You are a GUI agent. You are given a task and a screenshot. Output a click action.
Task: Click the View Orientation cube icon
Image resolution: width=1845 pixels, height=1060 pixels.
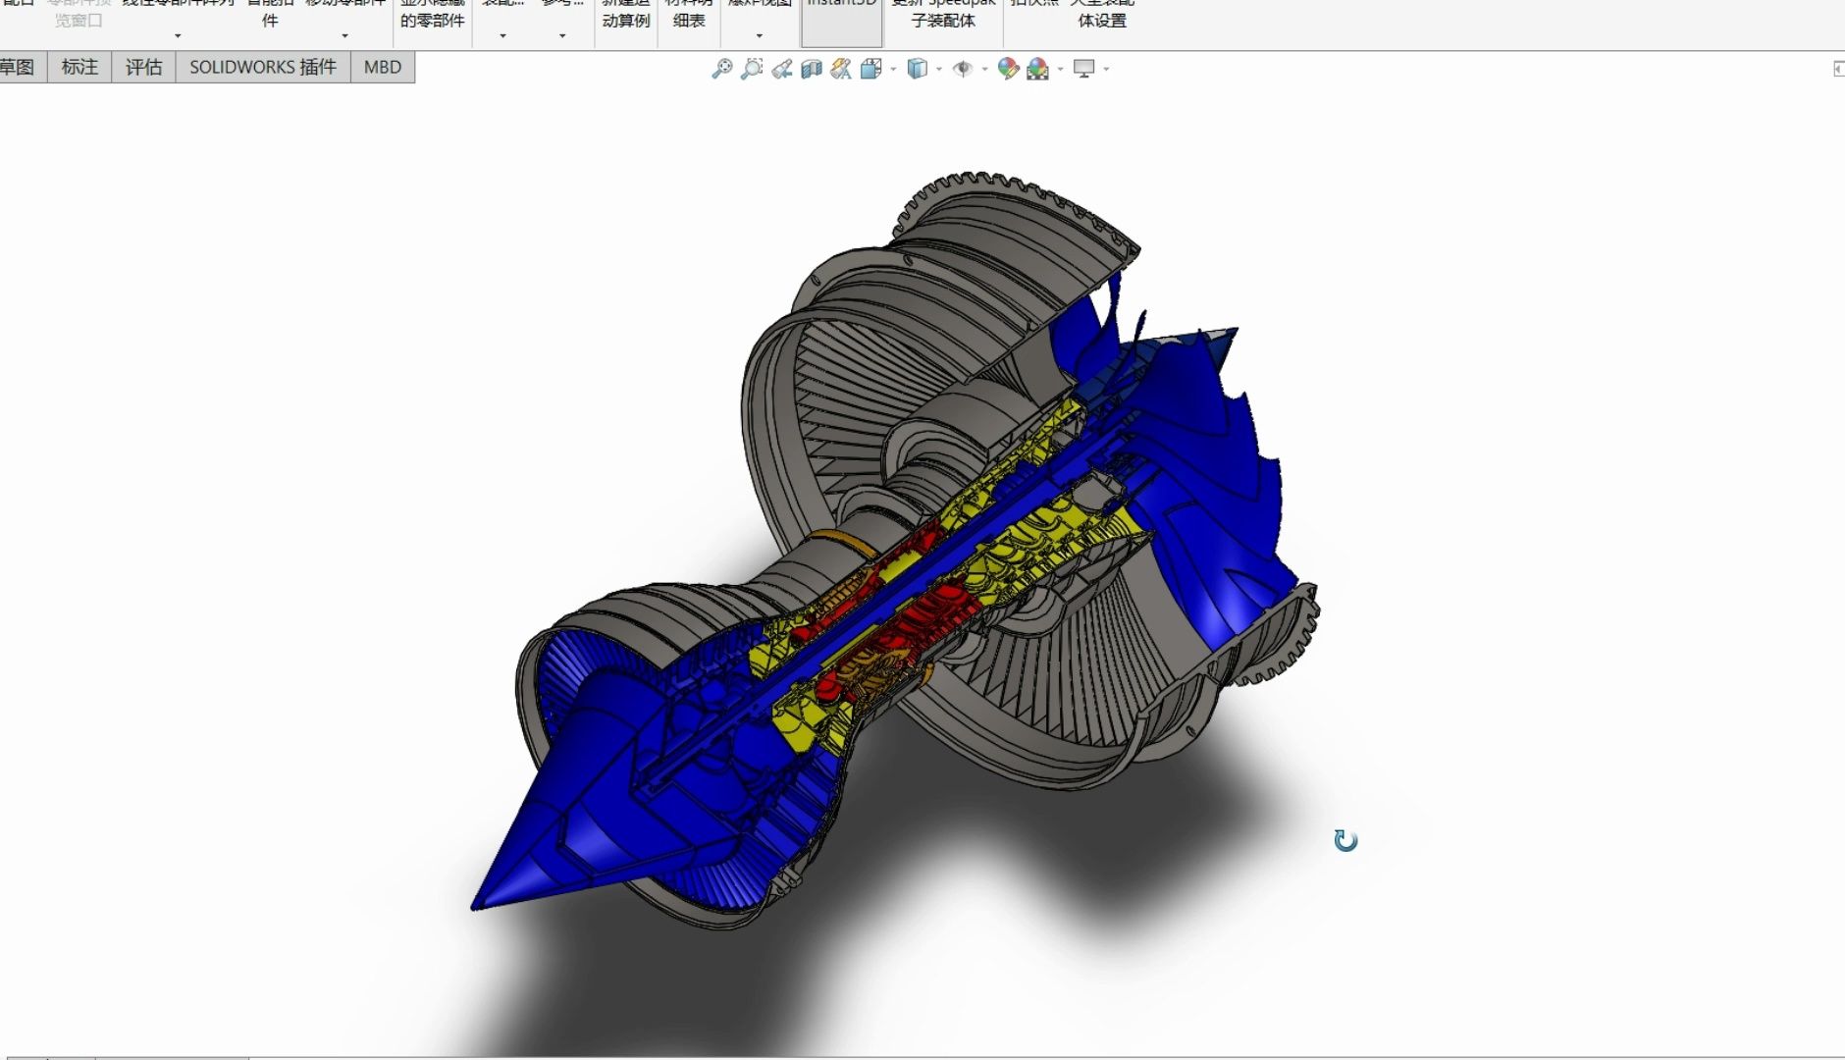870,69
